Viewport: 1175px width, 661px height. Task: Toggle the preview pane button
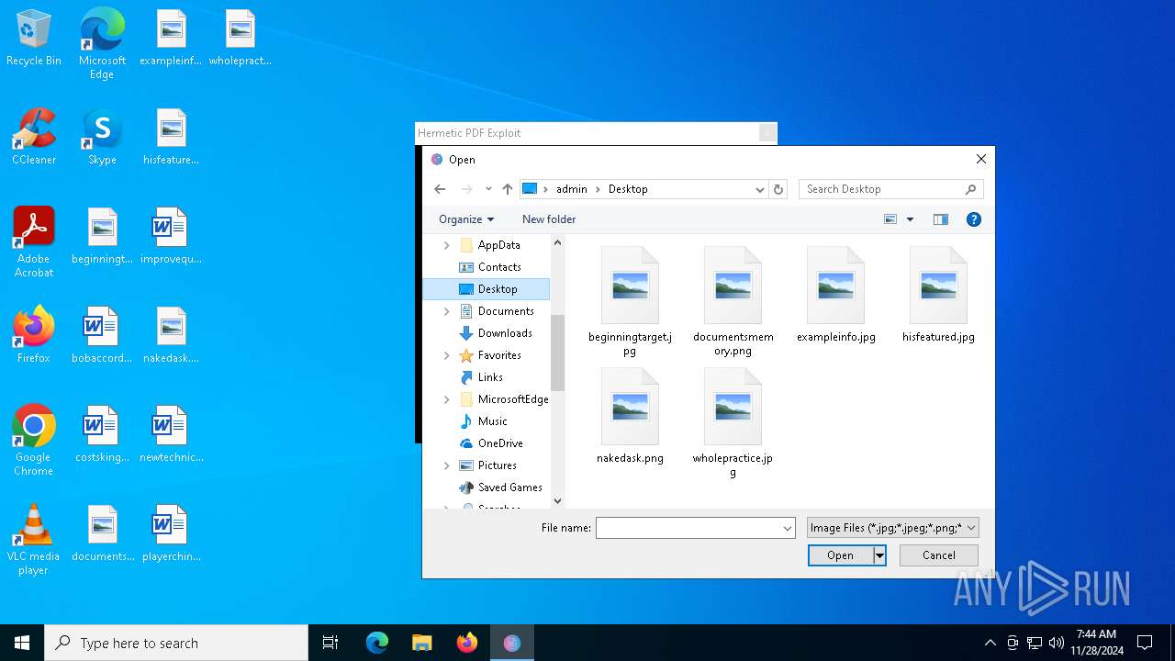[940, 219]
